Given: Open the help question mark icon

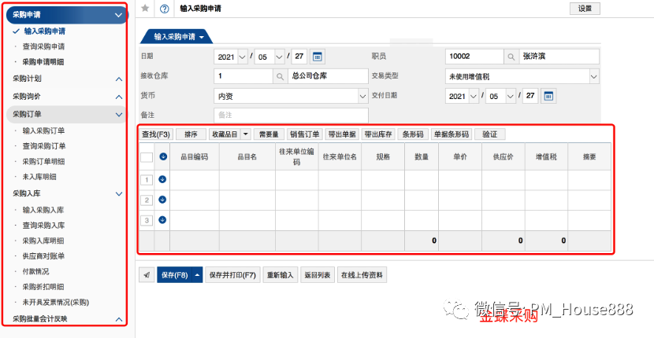Looking at the screenshot, I should 164,9.
